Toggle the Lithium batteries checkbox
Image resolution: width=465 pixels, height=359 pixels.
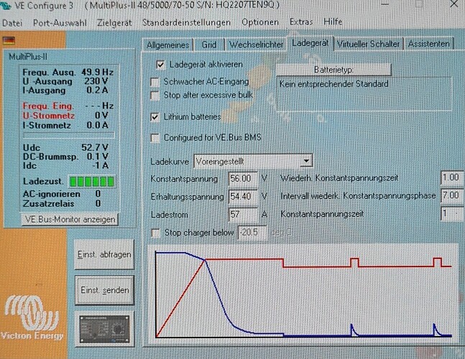155,117
